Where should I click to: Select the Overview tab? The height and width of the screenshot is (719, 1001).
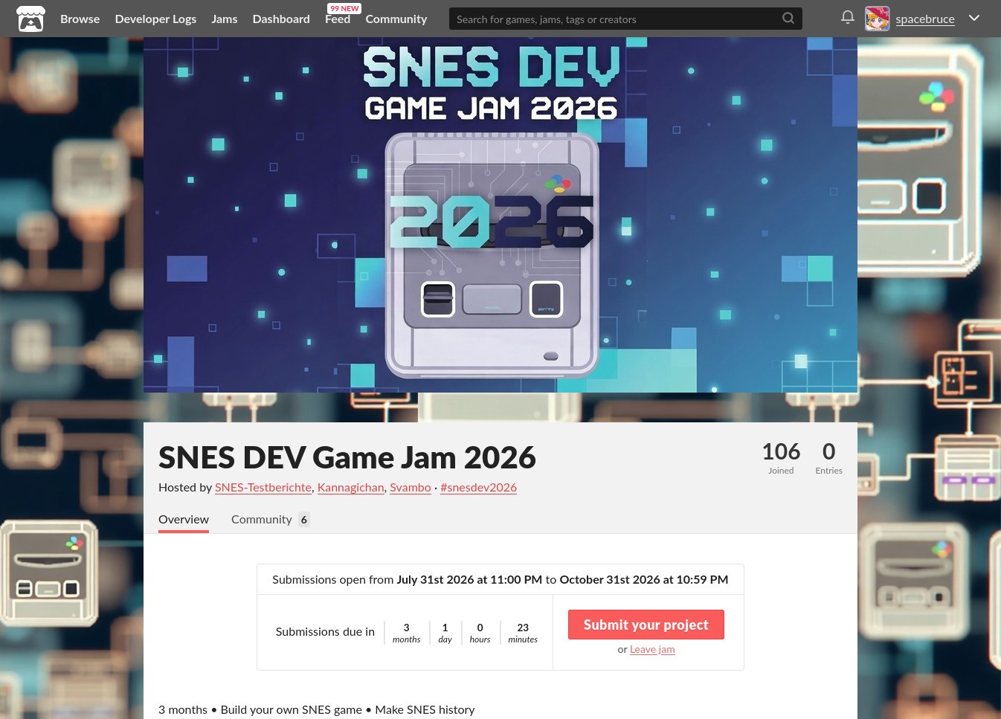pos(184,520)
